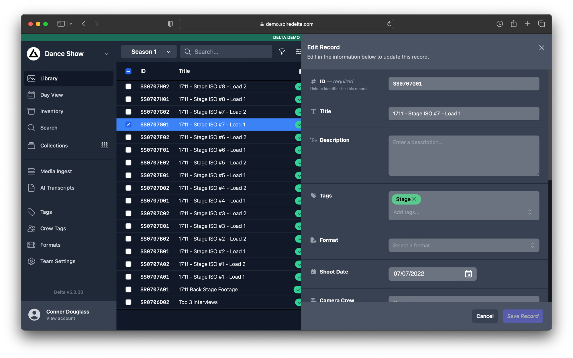The width and height of the screenshot is (573, 358).
Task: Click the Safari privacy shield icon
Action: click(x=170, y=24)
